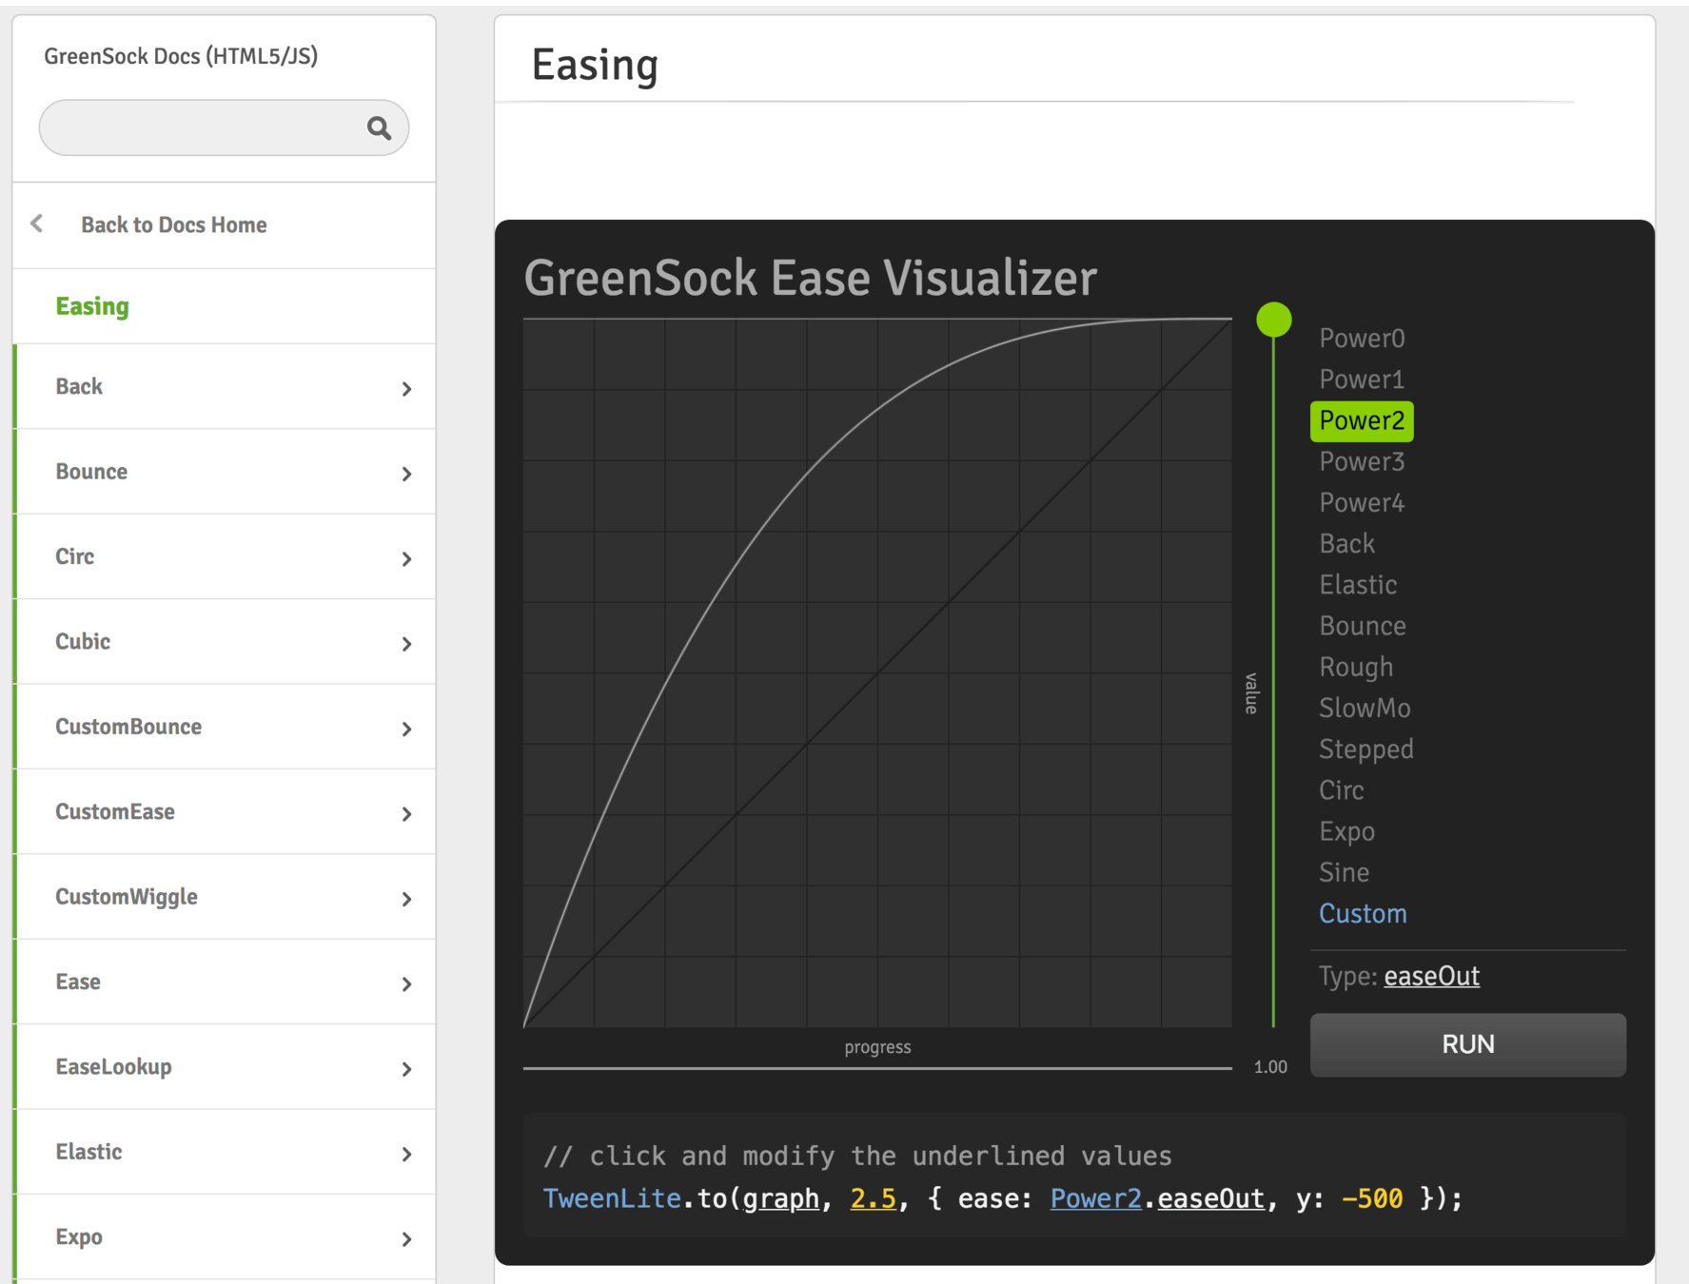Open the Bounce sidebar entry
The height and width of the screenshot is (1284, 1689).
click(225, 472)
